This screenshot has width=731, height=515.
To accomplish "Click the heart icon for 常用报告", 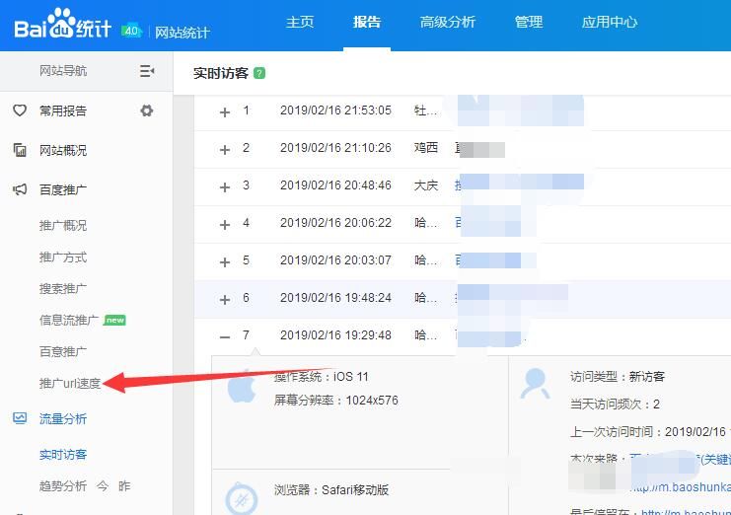I will (20, 110).
